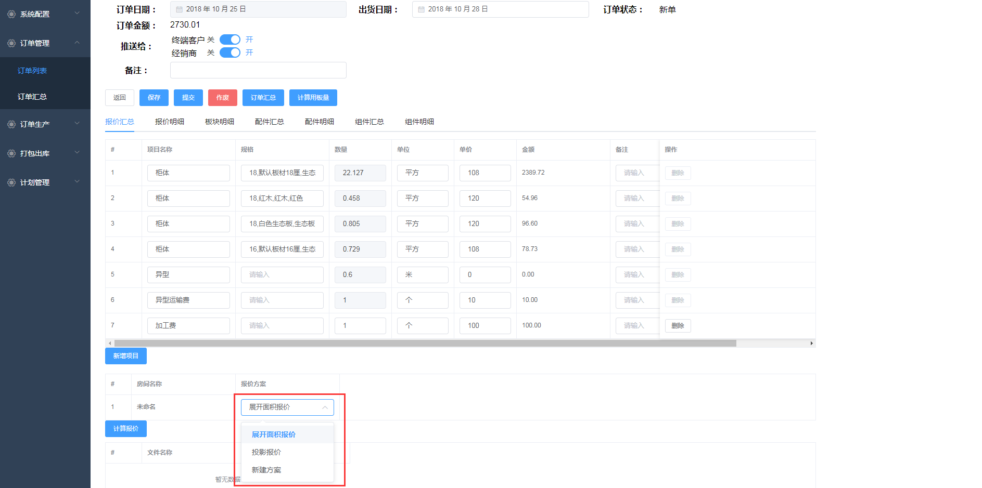This screenshot has width=982, height=488.
Task: Click the calendar icon in 订单日期 field
Action: coord(180,9)
